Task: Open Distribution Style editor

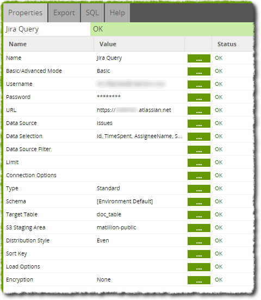Action: pyautogui.click(x=199, y=241)
